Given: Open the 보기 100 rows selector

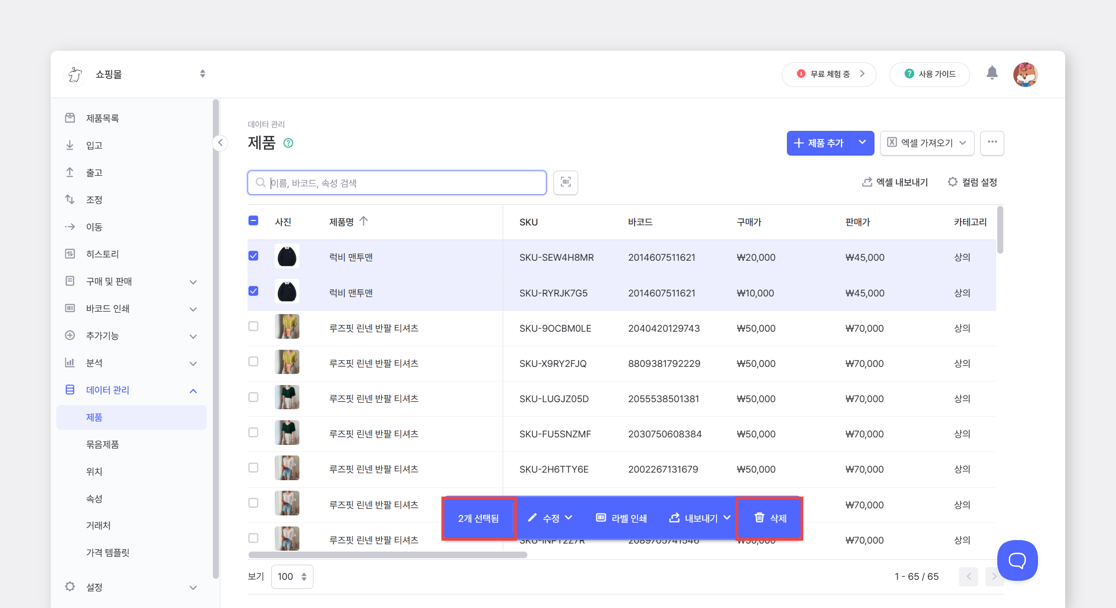Looking at the screenshot, I should (x=292, y=576).
